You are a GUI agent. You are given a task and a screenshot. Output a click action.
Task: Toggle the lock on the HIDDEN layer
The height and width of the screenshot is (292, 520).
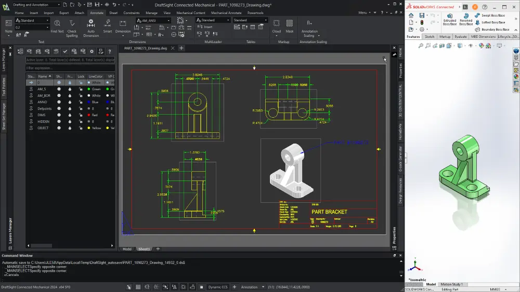coord(81,121)
